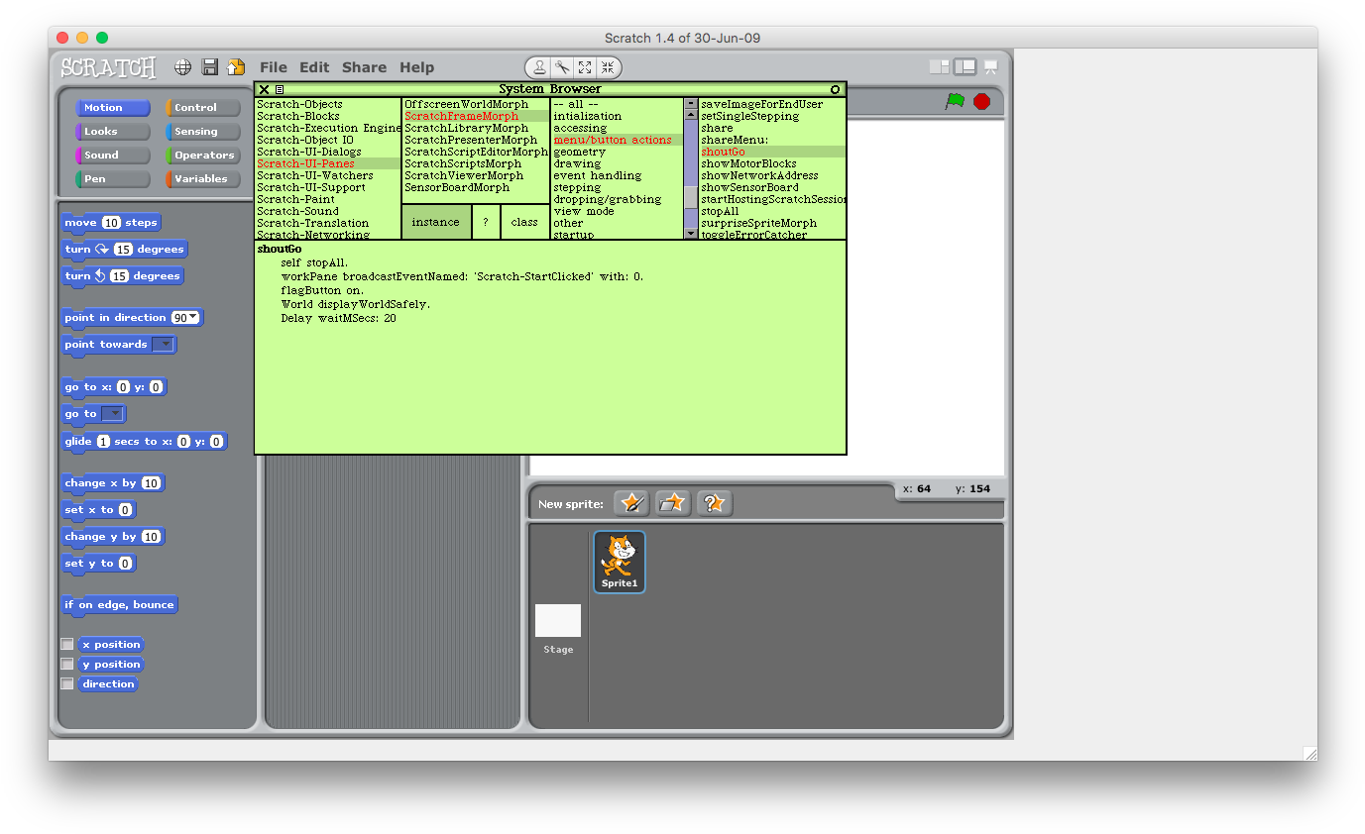Select the Looks blocks category
Screen dimensions: 1365x834
click(x=112, y=132)
